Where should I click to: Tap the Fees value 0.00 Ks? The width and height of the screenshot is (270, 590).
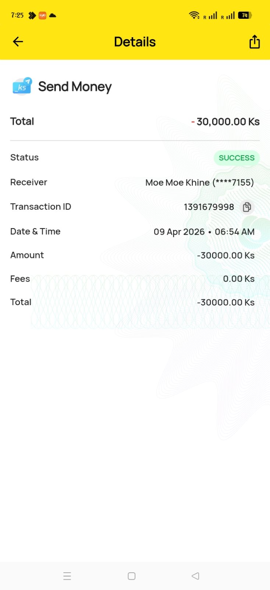coord(239,279)
